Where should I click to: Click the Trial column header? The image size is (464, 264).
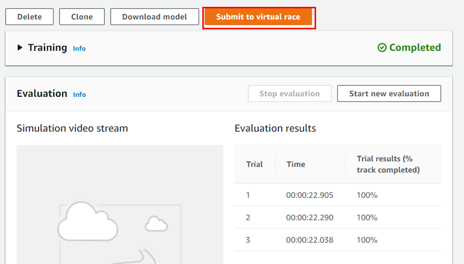pos(254,164)
